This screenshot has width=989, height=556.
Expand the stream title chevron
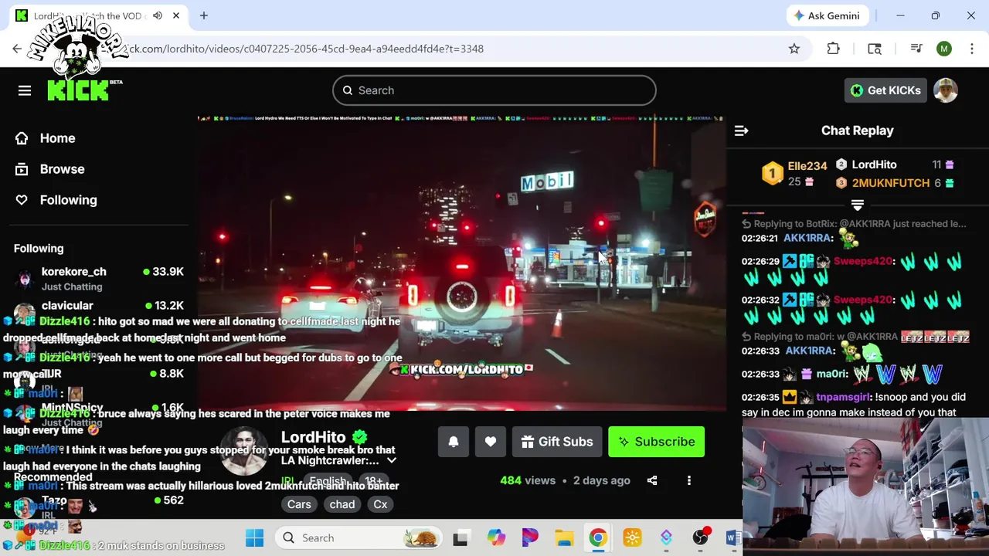point(392,461)
